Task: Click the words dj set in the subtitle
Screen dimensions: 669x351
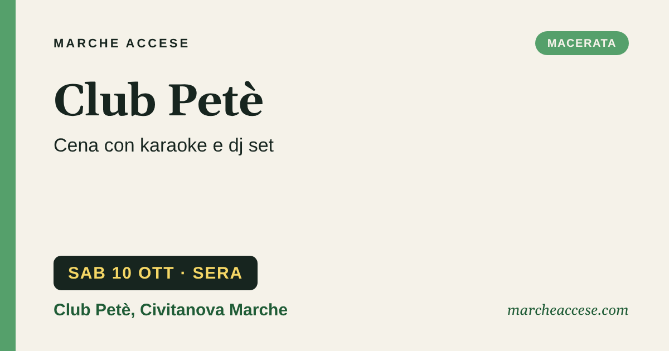Action: point(251,146)
